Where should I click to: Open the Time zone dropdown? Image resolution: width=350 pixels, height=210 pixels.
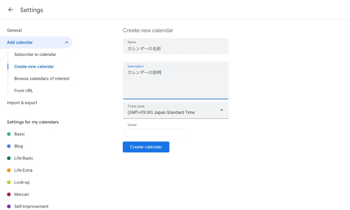[176, 110]
